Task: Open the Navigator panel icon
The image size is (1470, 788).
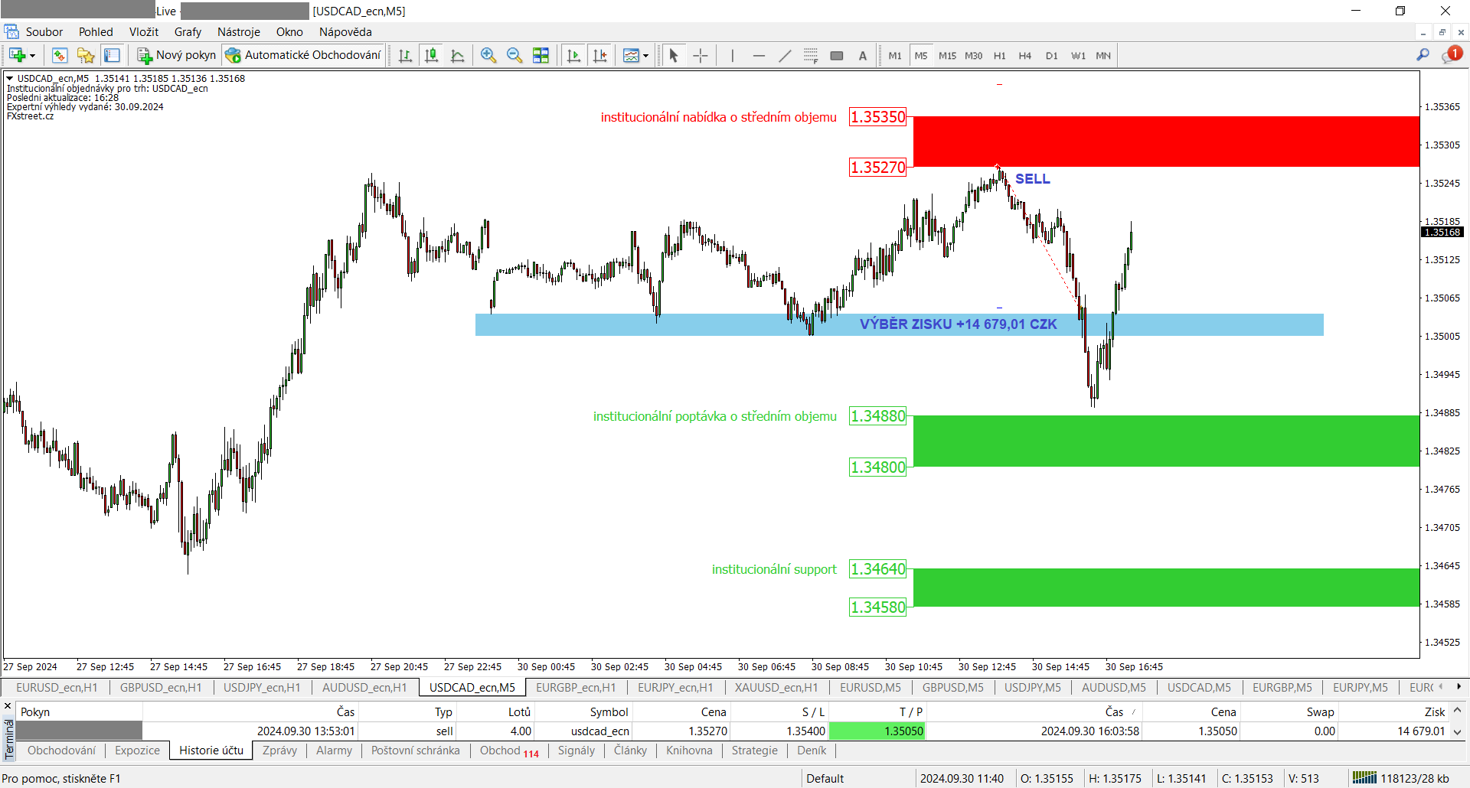Action: tap(86, 55)
